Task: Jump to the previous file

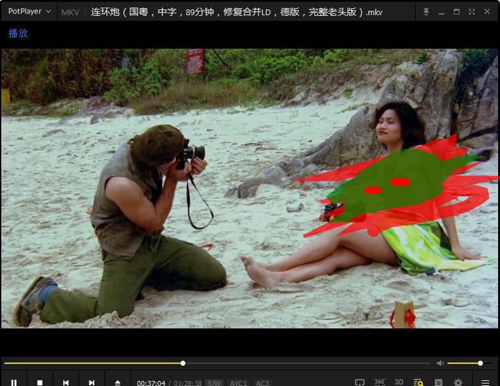Action: (66, 382)
